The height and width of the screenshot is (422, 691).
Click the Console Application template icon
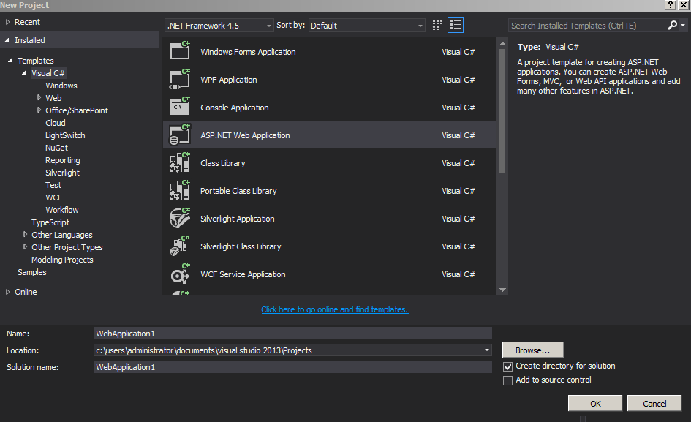pos(180,107)
